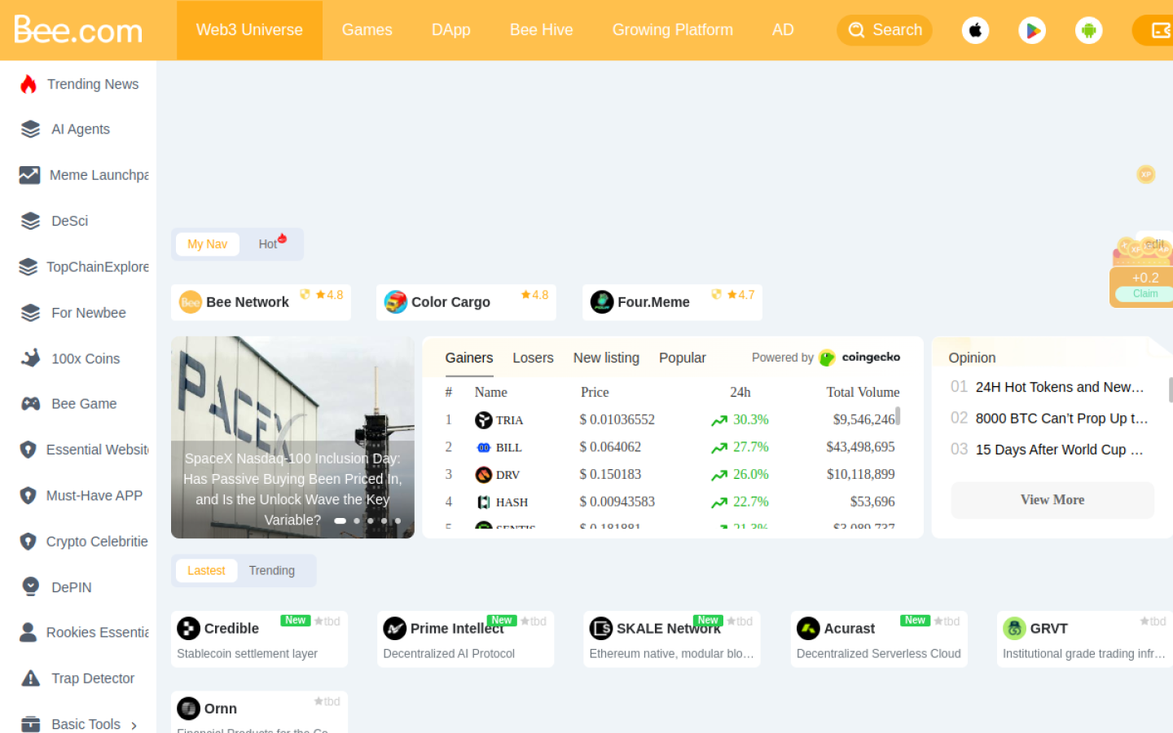
Task: Click the DeSci stack icon
Action: [30, 221]
